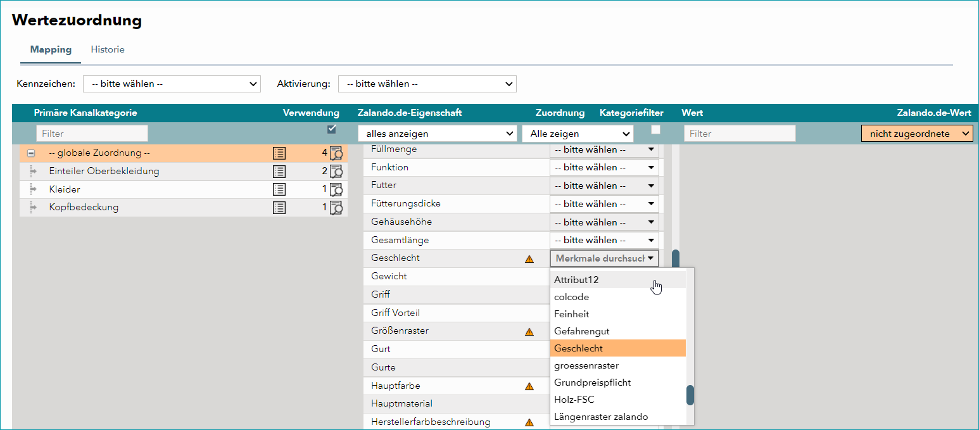The height and width of the screenshot is (430, 979).
Task: Expand the Kleider category node
Action: (x=33, y=189)
